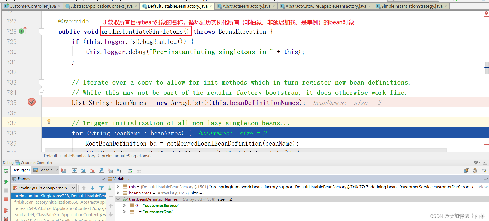Image resolution: width=489 pixels, height=221 pixels.
Task: Restore Frames panel layout arrow icon
Action: (x=103, y=179)
